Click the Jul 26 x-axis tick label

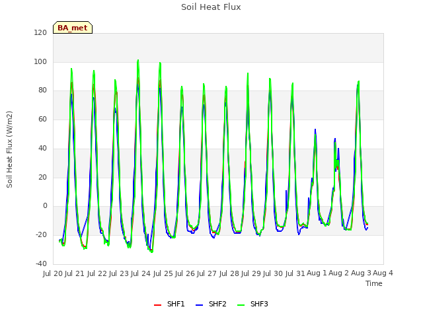(x=185, y=273)
